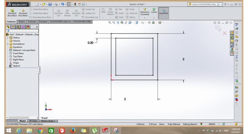Open a file with the Open folder icon
This screenshot has width=248, height=134.
44,4
